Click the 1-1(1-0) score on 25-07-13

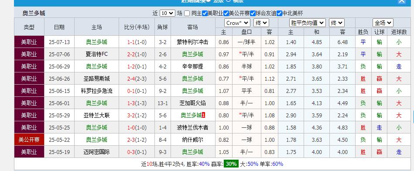pyautogui.click(x=137, y=42)
